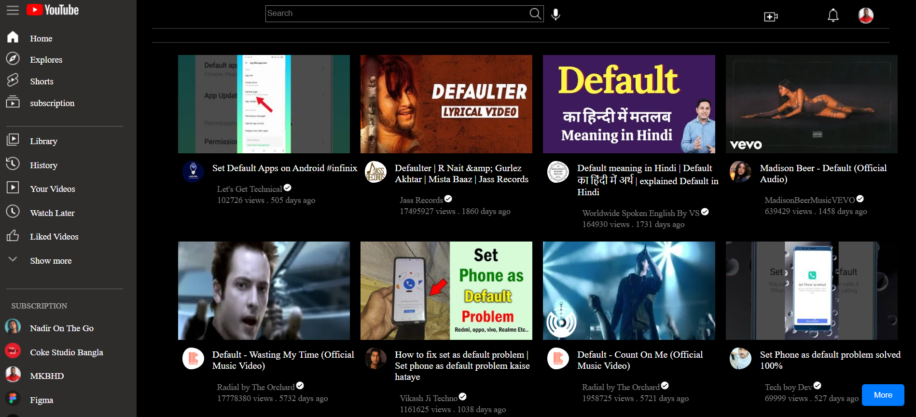Click avatar beside Wasting My Time video
The width and height of the screenshot is (916, 417).
coord(193,358)
